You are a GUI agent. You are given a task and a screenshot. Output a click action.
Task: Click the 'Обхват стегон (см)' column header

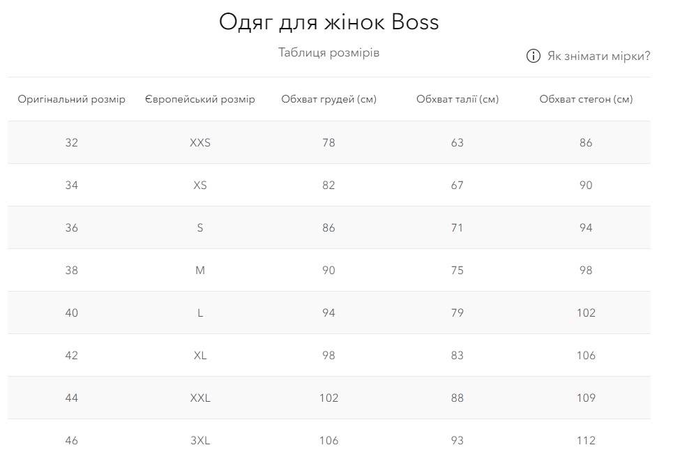586,99
